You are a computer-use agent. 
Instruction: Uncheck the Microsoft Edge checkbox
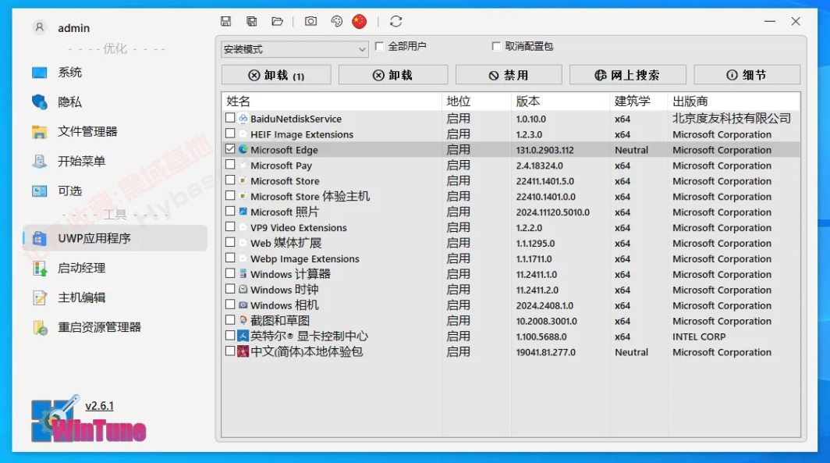point(229,149)
